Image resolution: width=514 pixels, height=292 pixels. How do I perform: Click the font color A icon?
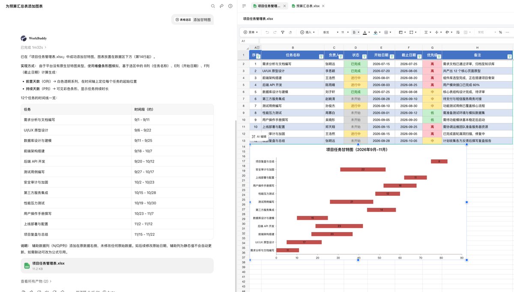(x=364, y=32)
